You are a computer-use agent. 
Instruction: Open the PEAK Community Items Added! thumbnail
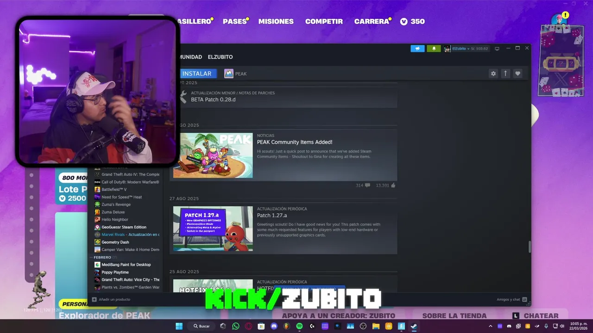coord(213,155)
